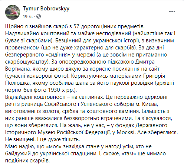The width and height of the screenshot is (184, 165).
Task: Click the word 'Успенського' in the post
Action: pos(96,104)
